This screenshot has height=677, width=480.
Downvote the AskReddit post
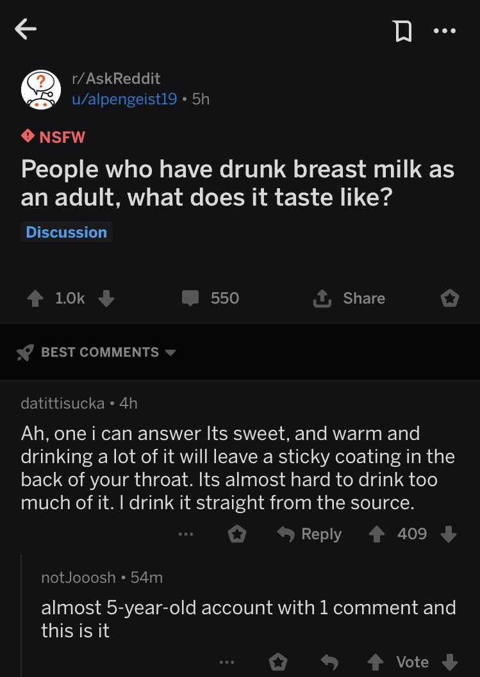click(x=107, y=298)
